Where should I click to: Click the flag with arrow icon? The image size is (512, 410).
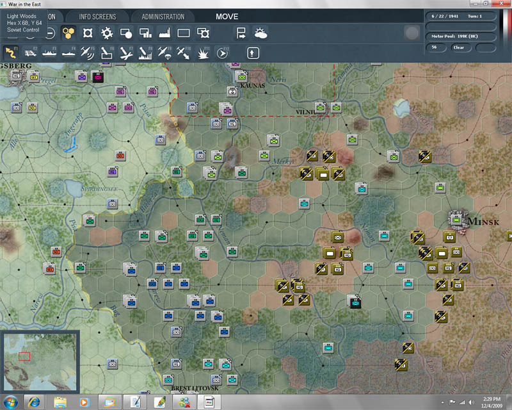click(x=241, y=33)
